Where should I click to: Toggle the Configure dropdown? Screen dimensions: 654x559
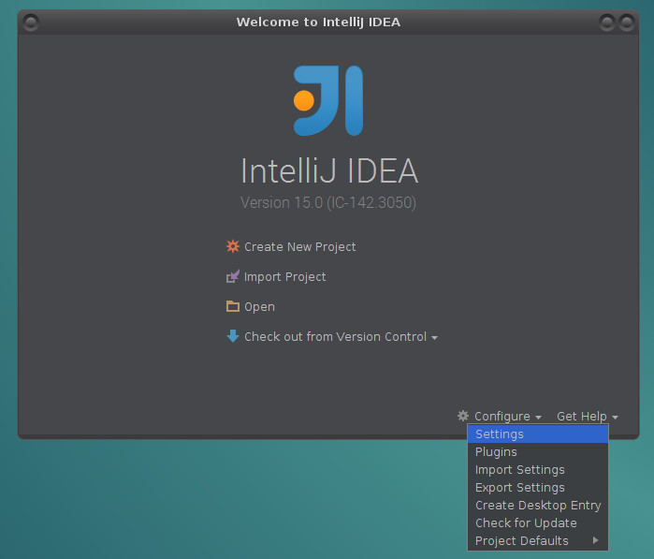click(502, 417)
